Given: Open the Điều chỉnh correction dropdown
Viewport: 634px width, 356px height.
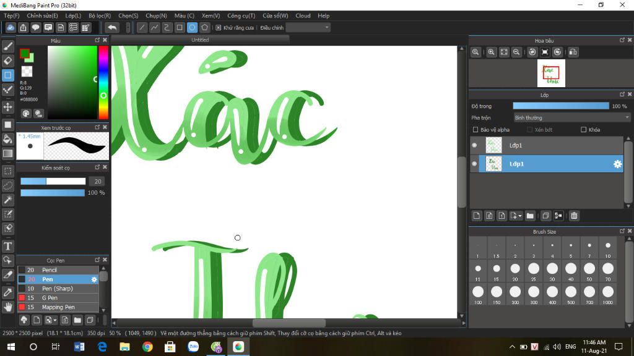Looking at the screenshot, I should coord(308,27).
